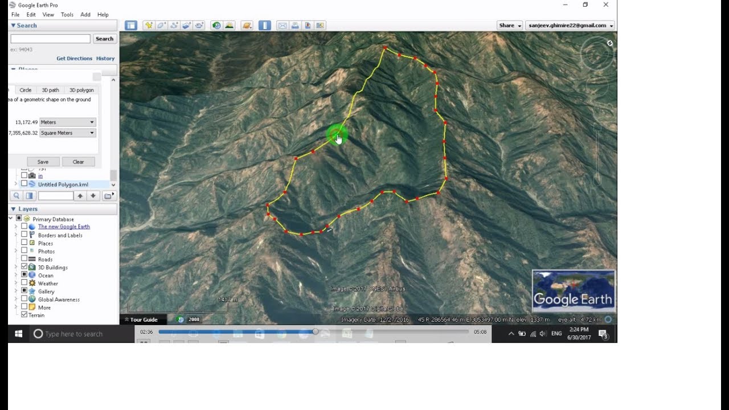Click the Get Directions link
Image resolution: width=729 pixels, height=410 pixels.
pyautogui.click(x=74, y=58)
